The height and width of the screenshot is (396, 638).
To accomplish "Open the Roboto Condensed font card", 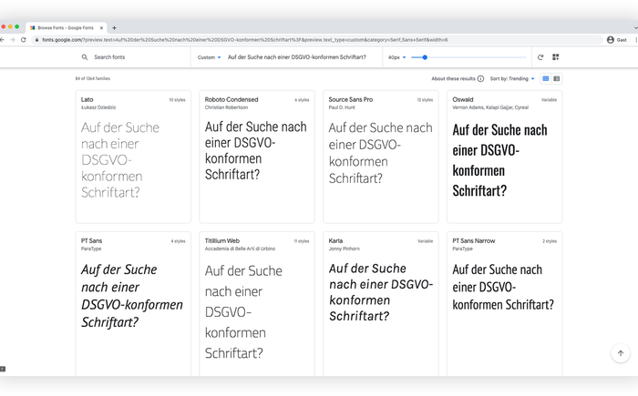I will coord(257,157).
